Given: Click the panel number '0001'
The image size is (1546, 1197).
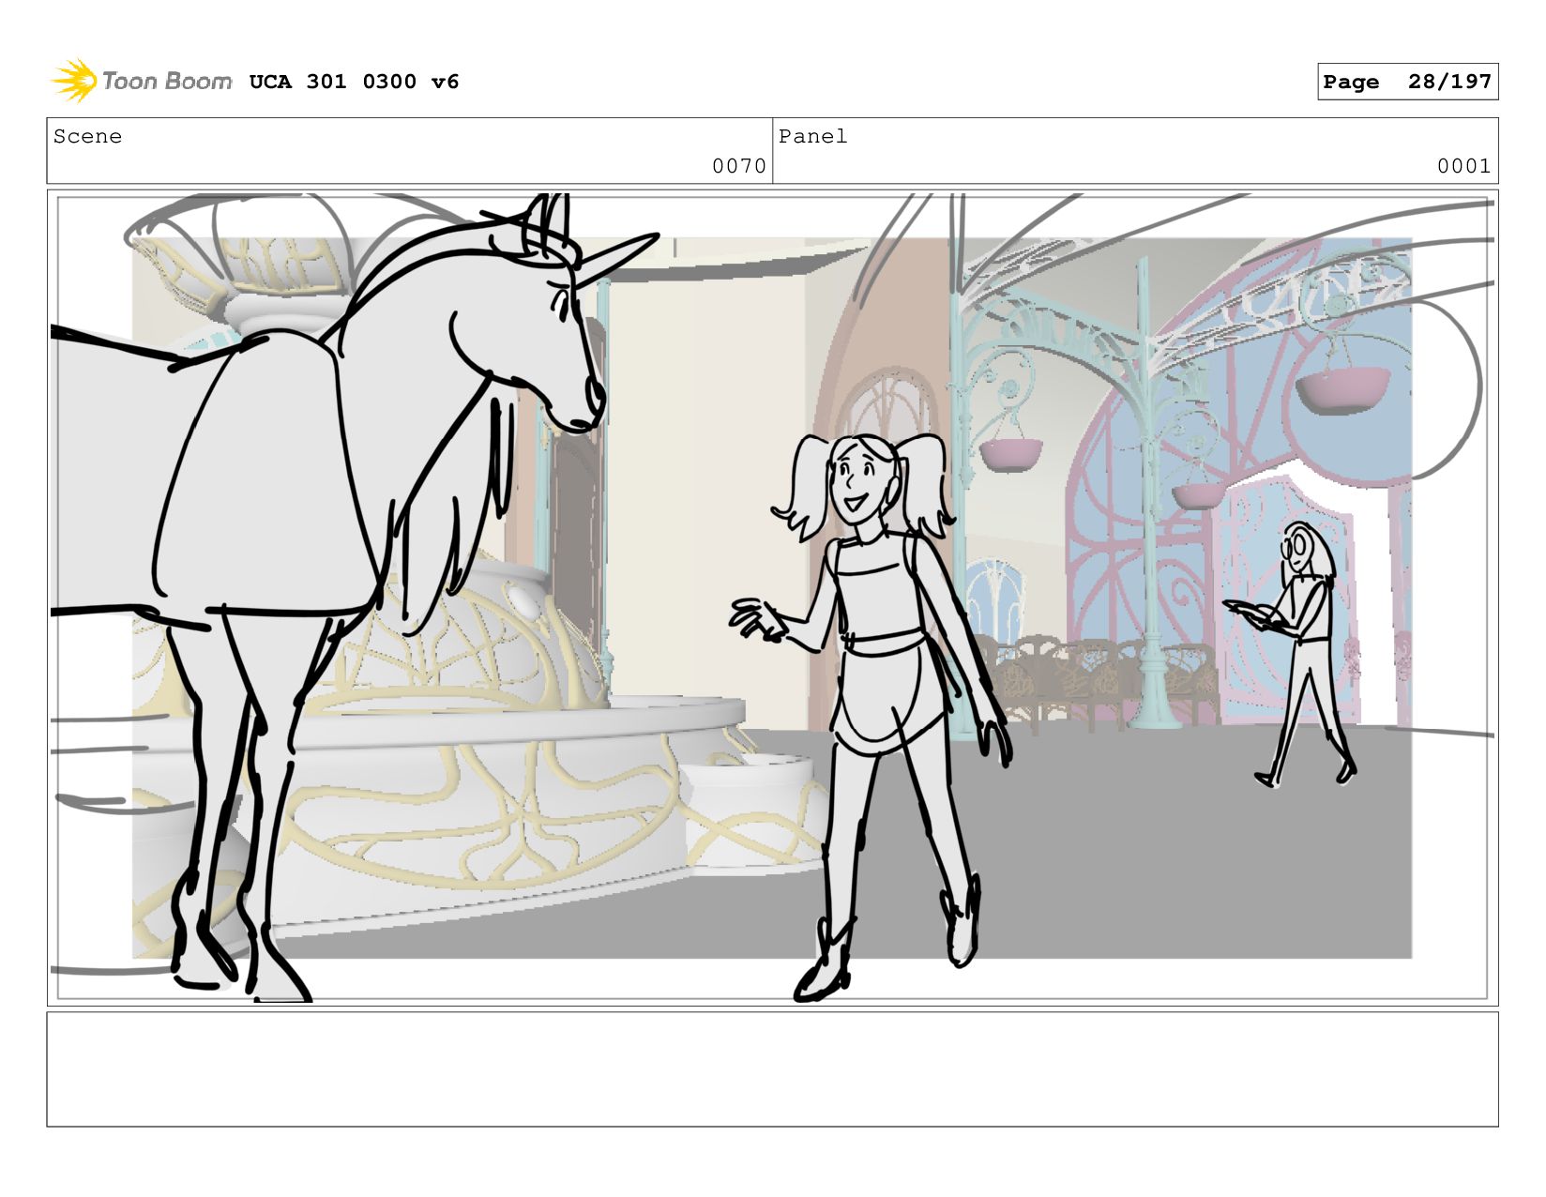Looking at the screenshot, I should [1463, 166].
